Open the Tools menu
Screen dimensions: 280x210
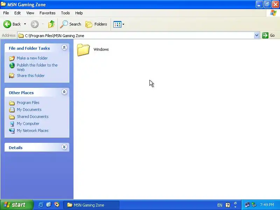[65, 13]
